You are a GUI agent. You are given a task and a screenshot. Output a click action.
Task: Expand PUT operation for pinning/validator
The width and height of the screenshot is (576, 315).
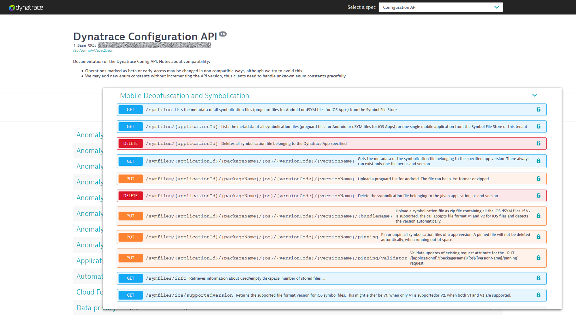[331, 258]
